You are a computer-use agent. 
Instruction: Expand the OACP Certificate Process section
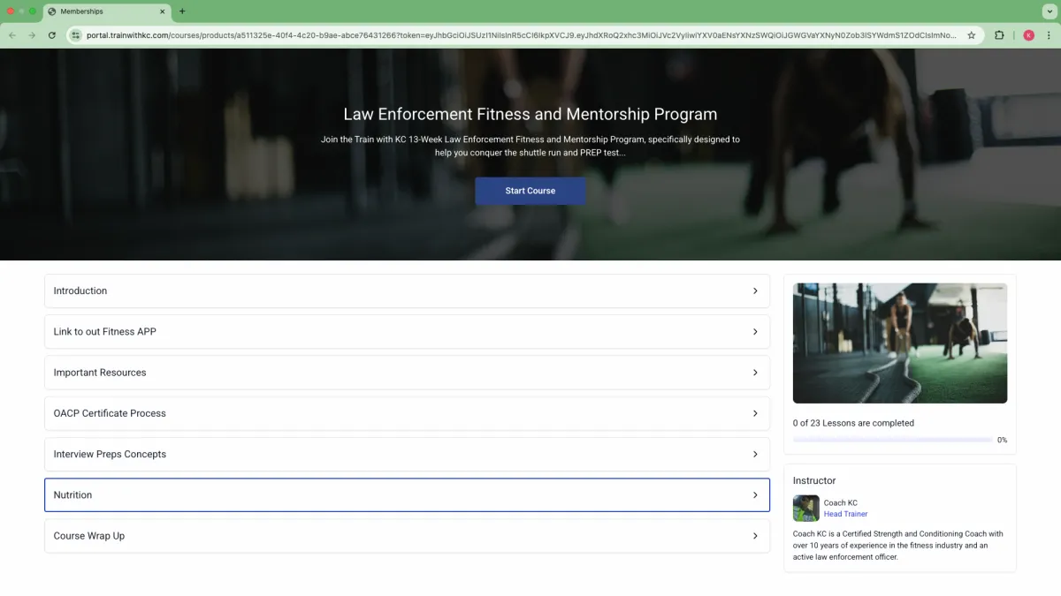(x=407, y=413)
